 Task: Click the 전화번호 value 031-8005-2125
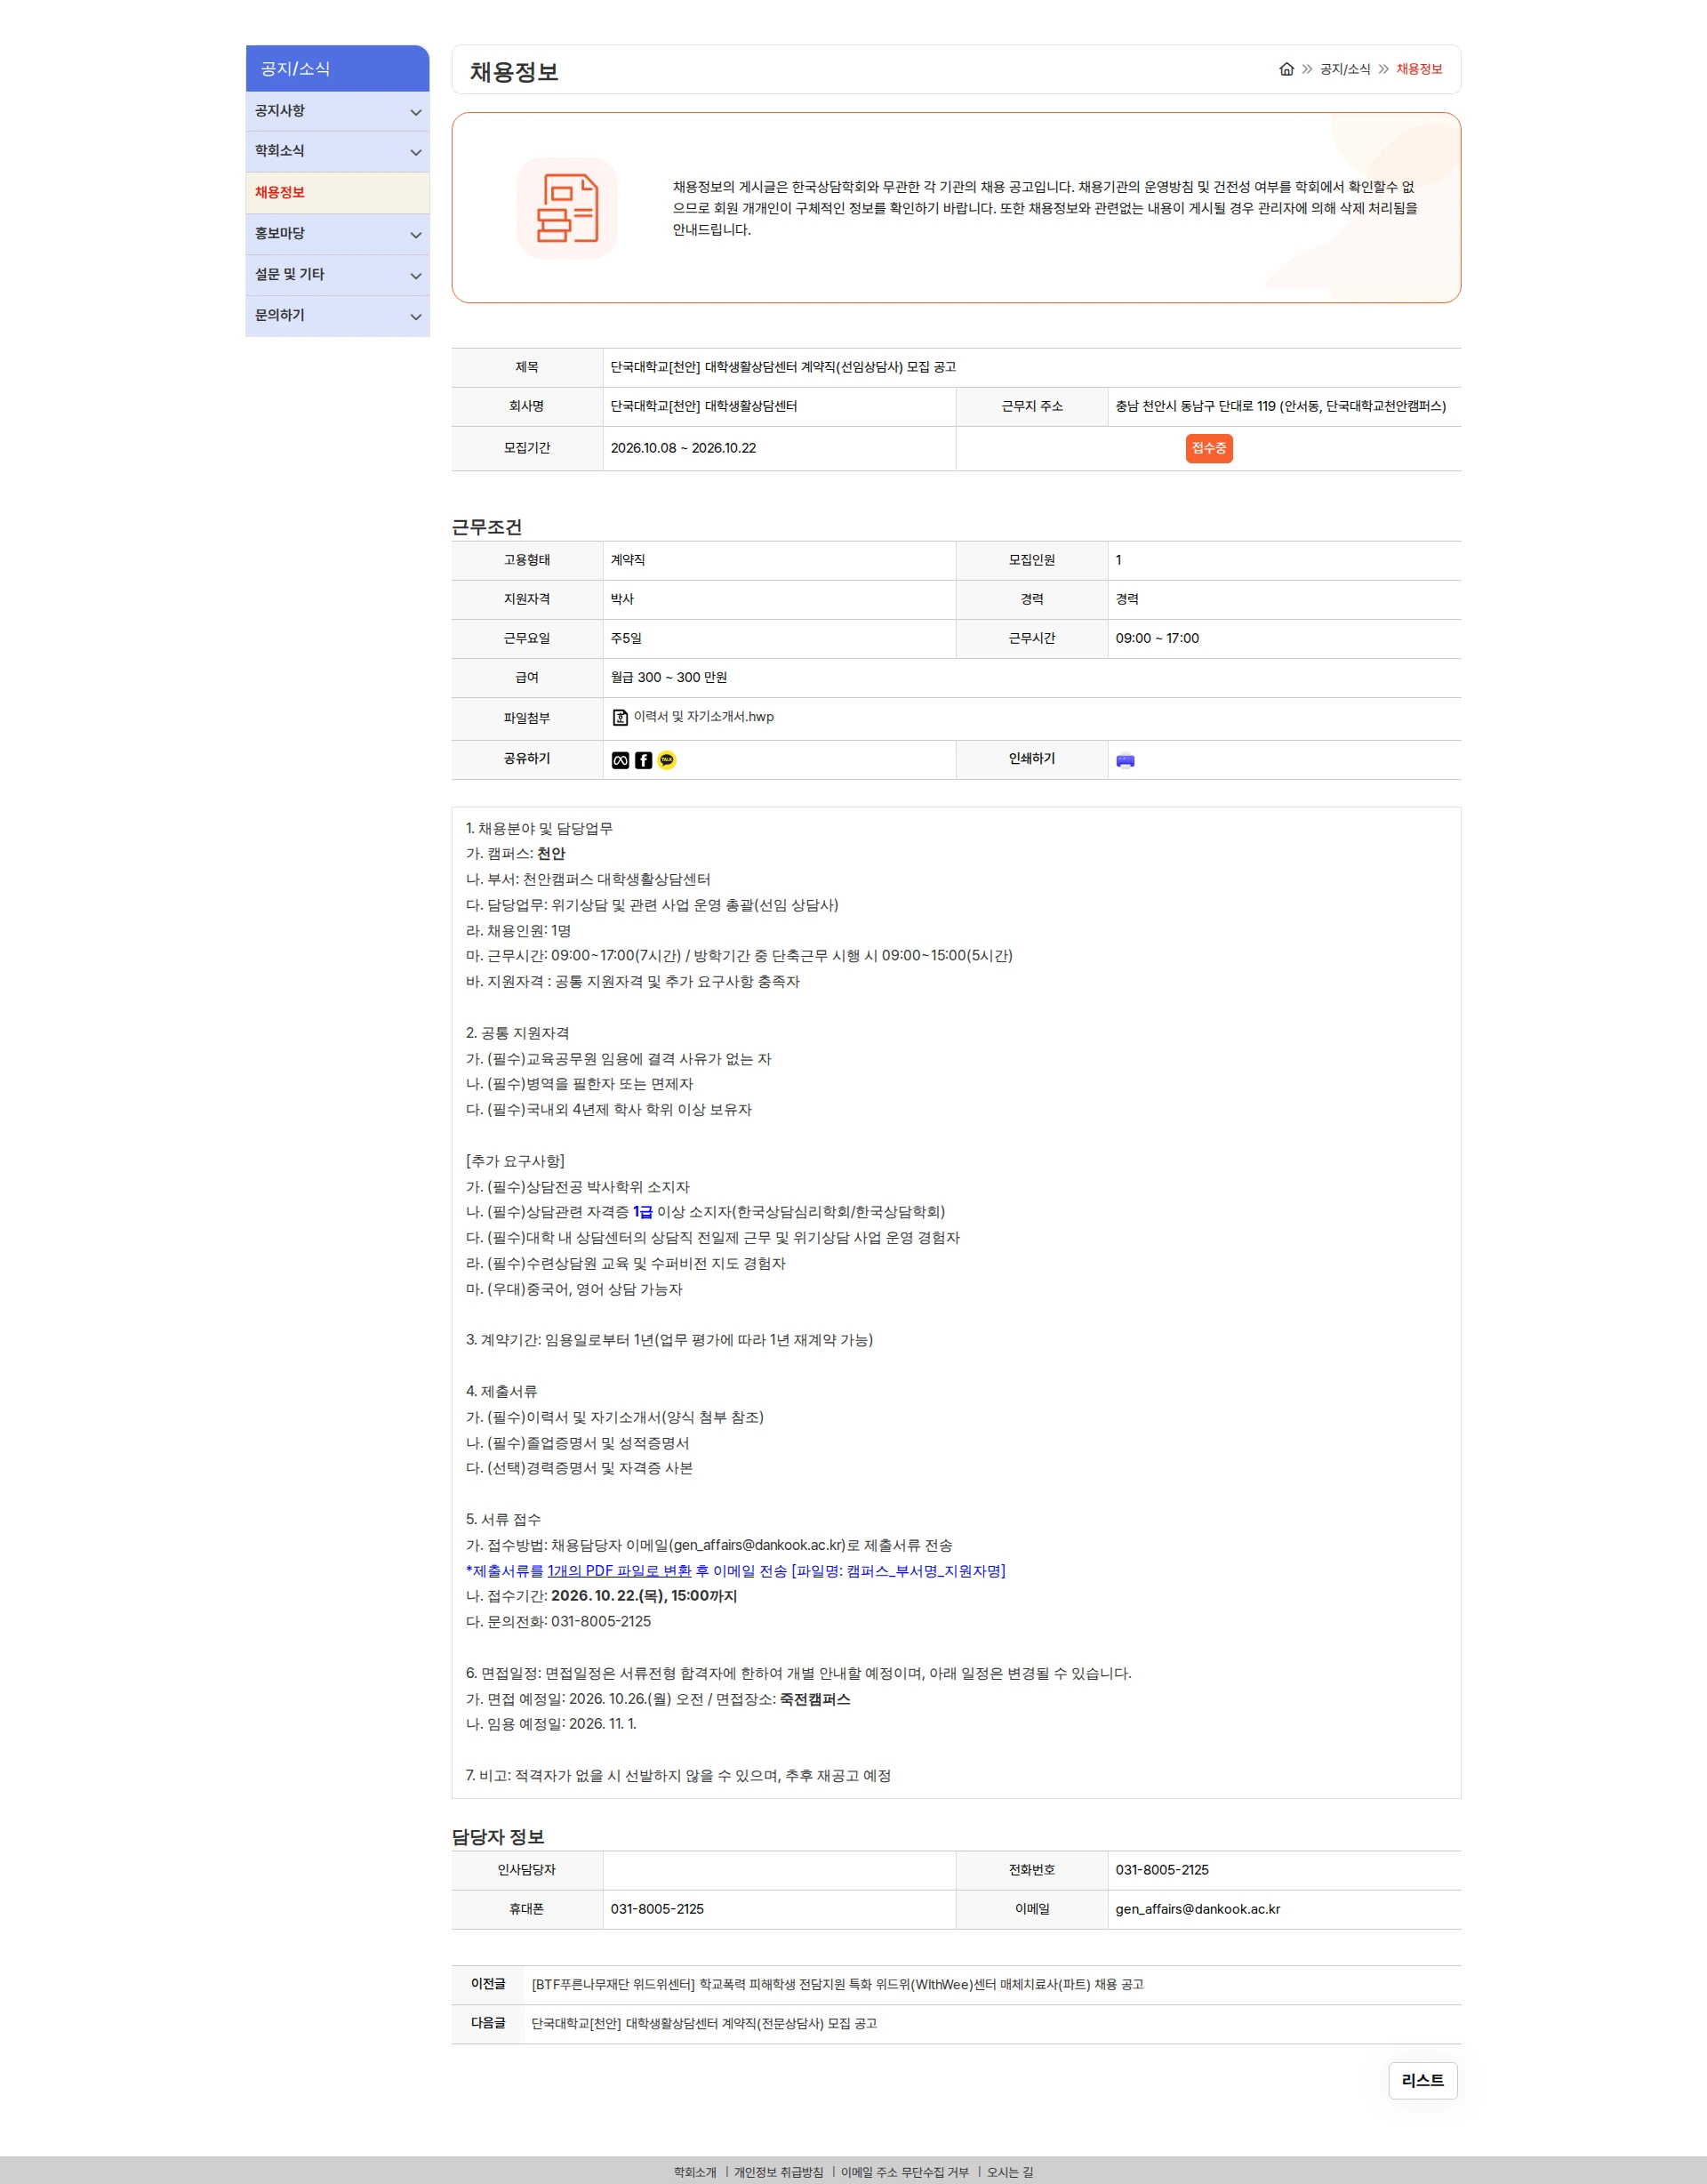(x=1162, y=1870)
